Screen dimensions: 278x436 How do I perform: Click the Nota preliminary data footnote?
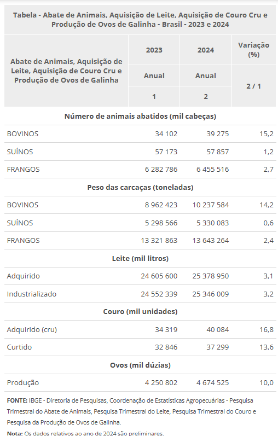[x=85, y=433]
